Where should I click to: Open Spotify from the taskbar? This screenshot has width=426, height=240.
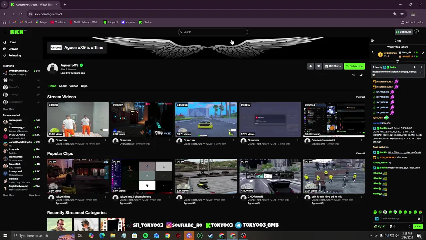(x=145, y=236)
